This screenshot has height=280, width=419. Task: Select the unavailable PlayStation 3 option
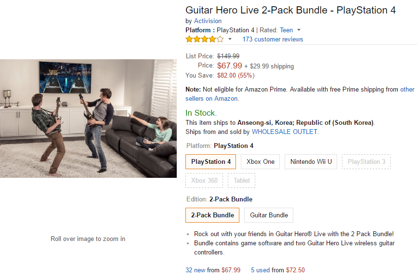click(x=366, y=161)
